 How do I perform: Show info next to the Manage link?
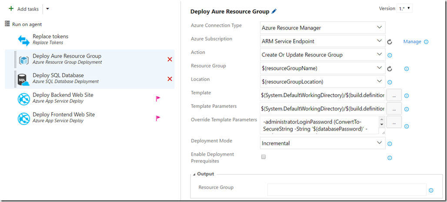point(426,42)
